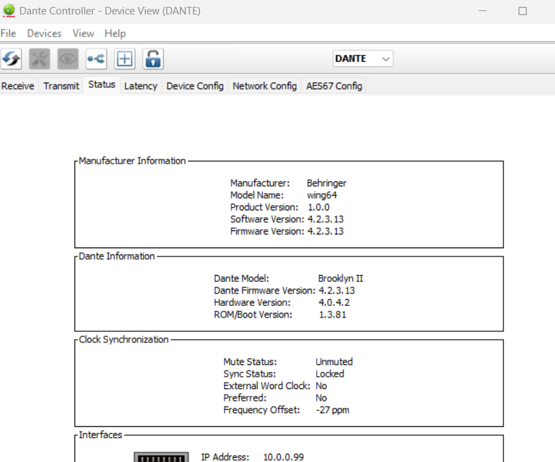The width and height of the screenshot is (555, 462).
Task: Click the Dante Controller title bar app icon
Action: tap(9, 10)
